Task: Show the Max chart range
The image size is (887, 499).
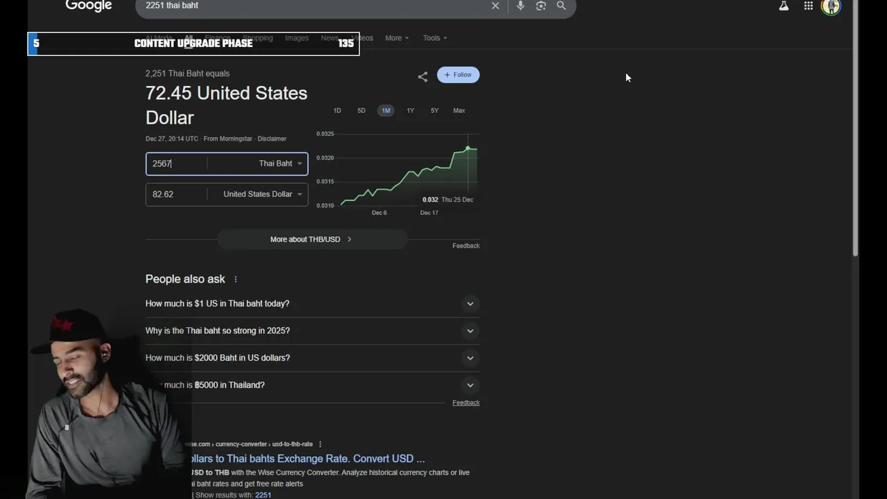Action: click(x=459, y=111)
